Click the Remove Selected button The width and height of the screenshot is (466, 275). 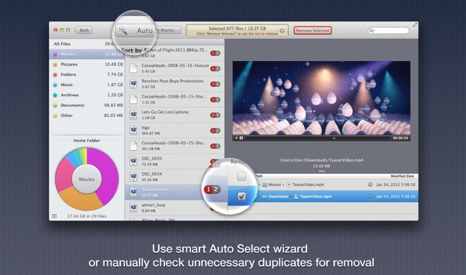313,30
